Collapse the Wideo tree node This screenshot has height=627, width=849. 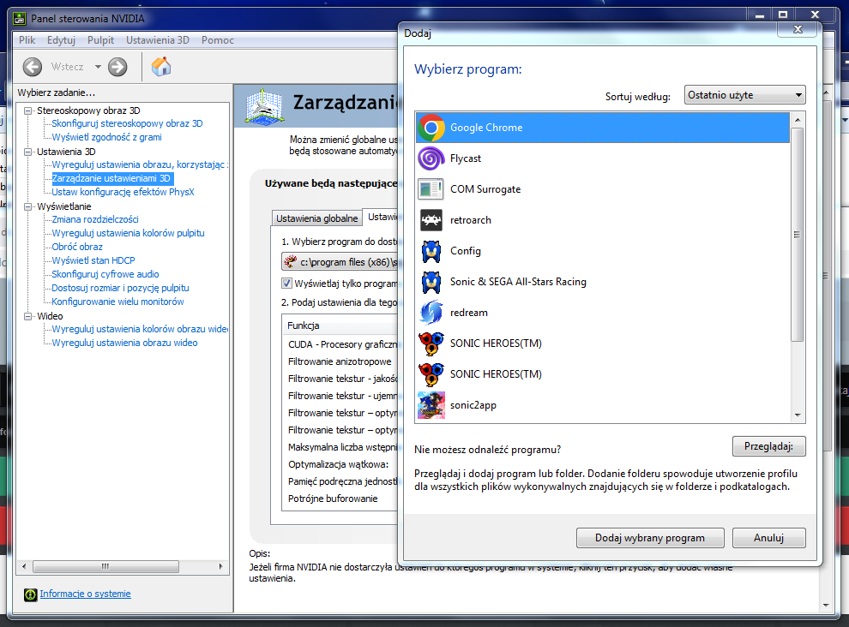[x=27, y=316]
